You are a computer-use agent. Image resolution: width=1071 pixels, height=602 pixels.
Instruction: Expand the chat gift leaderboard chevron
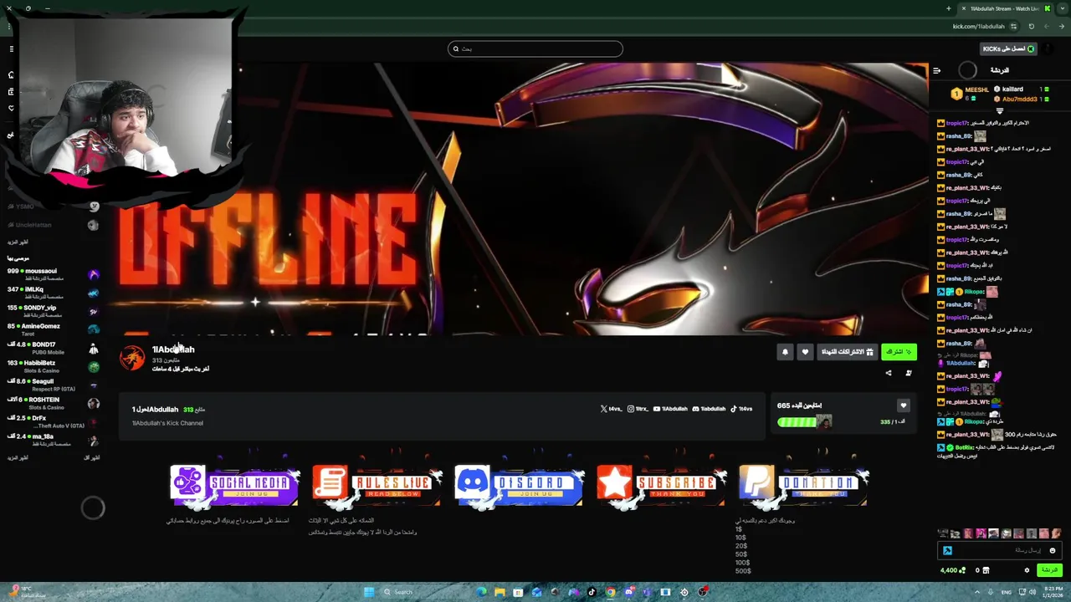(999, 110)
